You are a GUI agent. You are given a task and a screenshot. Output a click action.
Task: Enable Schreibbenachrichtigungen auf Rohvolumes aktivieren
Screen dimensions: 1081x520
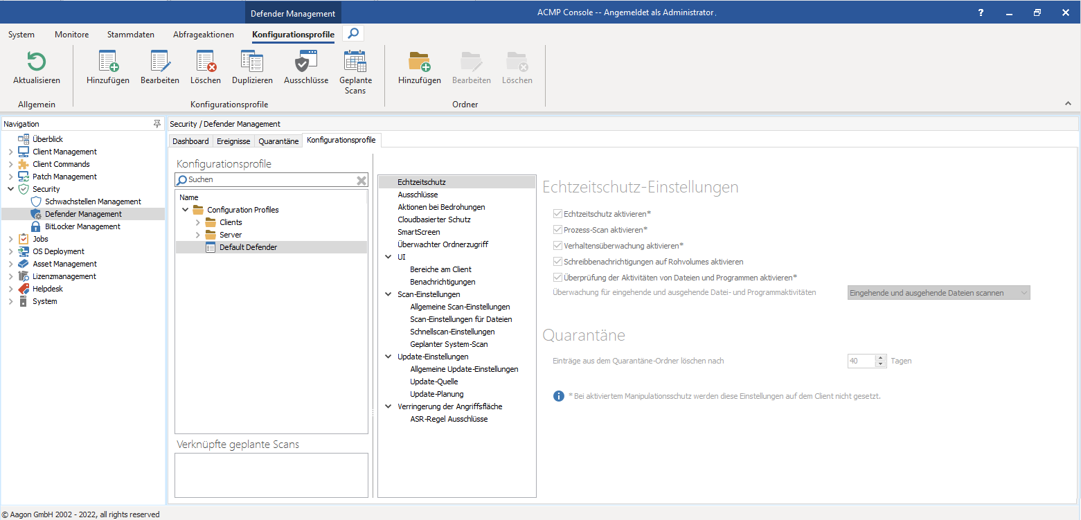(x=557, y=262)
